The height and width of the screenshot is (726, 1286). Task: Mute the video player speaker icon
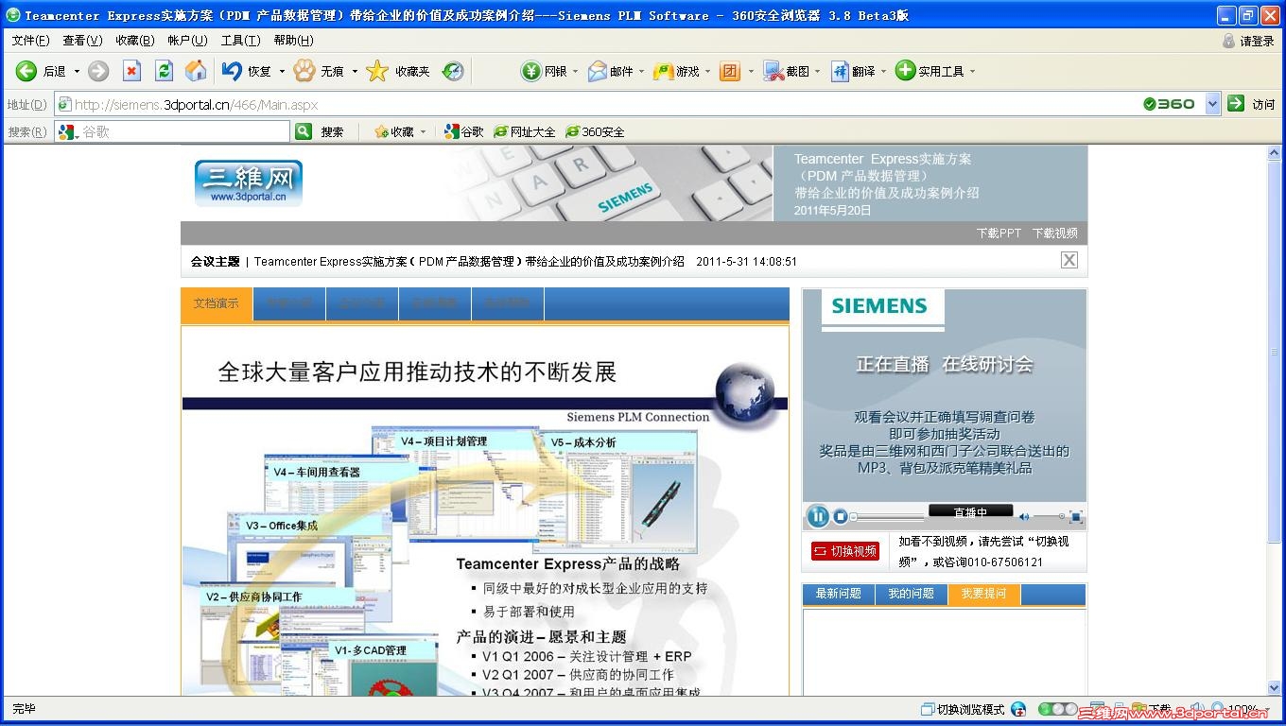point(1023,517)
